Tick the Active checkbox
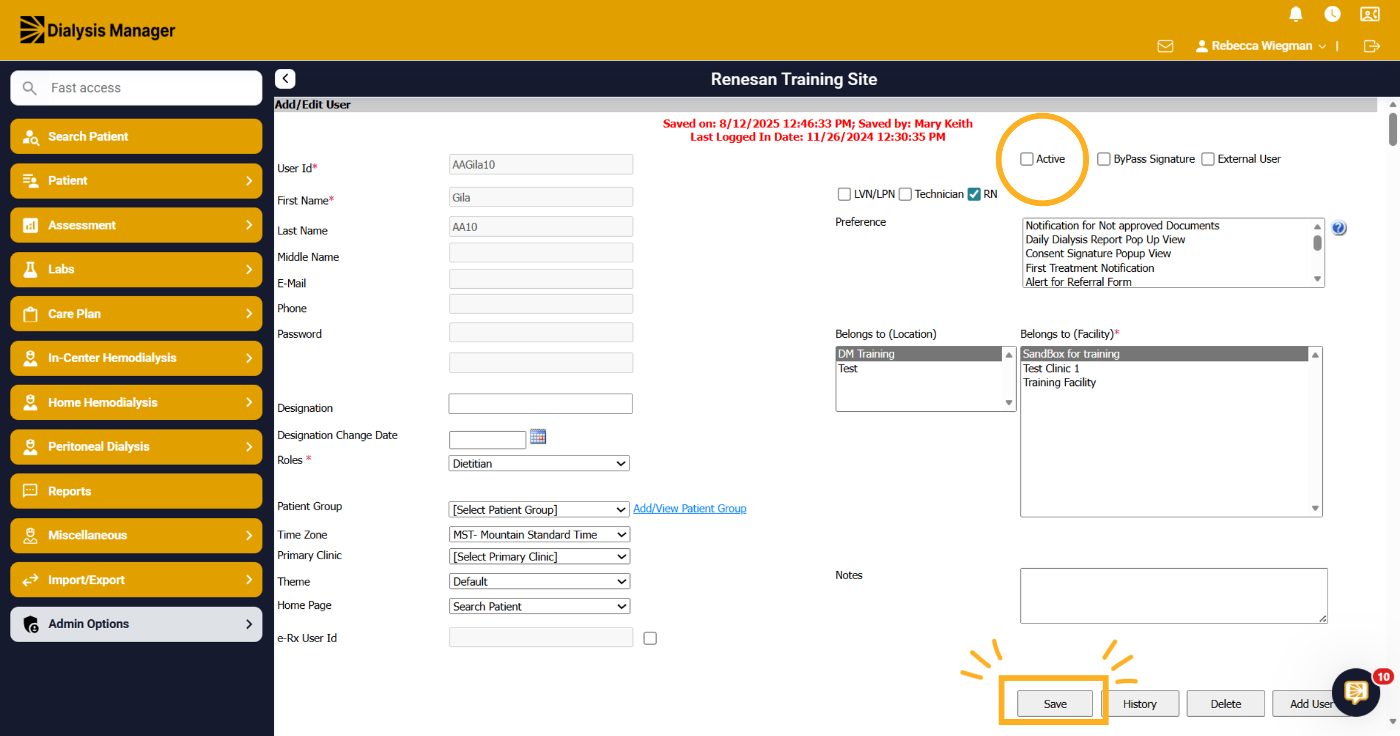This screenshot has width=1400, height=736. [x=1027, y=159]
